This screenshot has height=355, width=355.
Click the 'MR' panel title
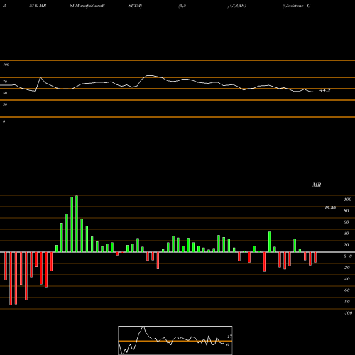[317, 185]
